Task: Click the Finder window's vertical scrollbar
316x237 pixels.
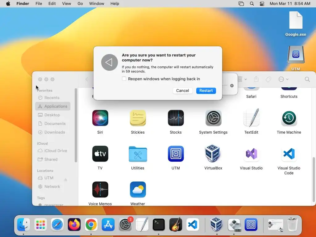Action: tap(314, 179)
